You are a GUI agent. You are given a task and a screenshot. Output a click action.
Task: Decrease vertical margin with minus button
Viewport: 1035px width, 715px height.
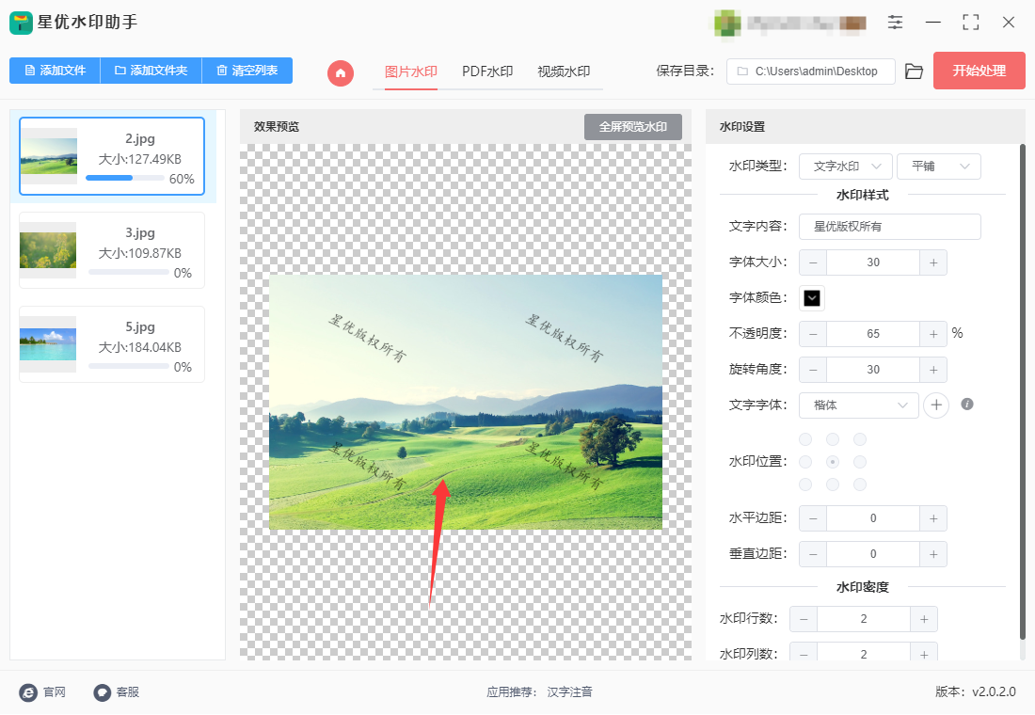point(813,554)
